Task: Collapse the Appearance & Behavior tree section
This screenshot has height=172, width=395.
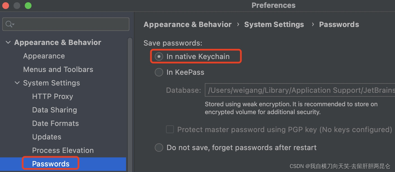Action: click(x=8, y=42)
